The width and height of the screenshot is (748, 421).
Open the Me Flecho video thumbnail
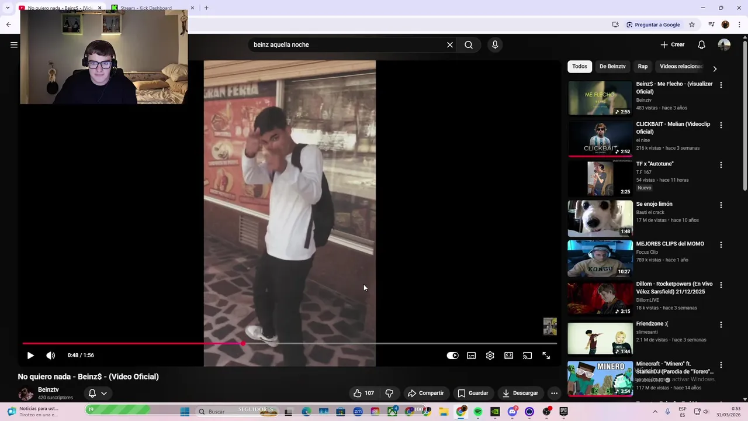[x=600, y=98]
